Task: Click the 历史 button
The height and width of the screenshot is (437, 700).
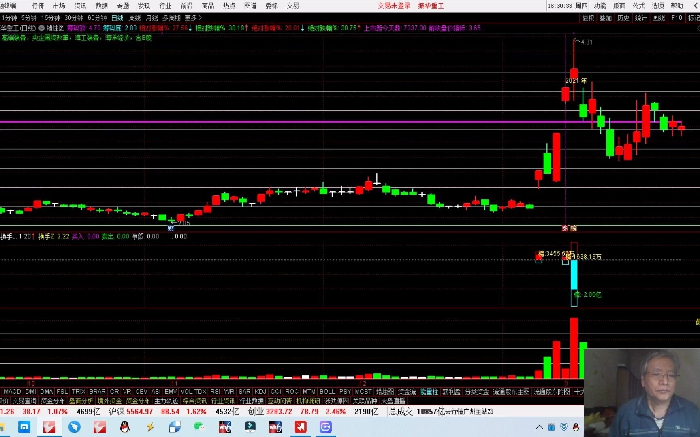Action: pyautogui.click(x=623, y=18)
